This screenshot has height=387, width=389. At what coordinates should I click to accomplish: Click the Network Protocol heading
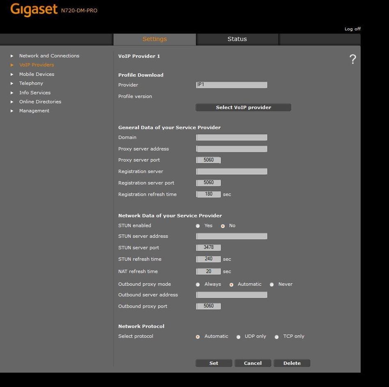141,326
